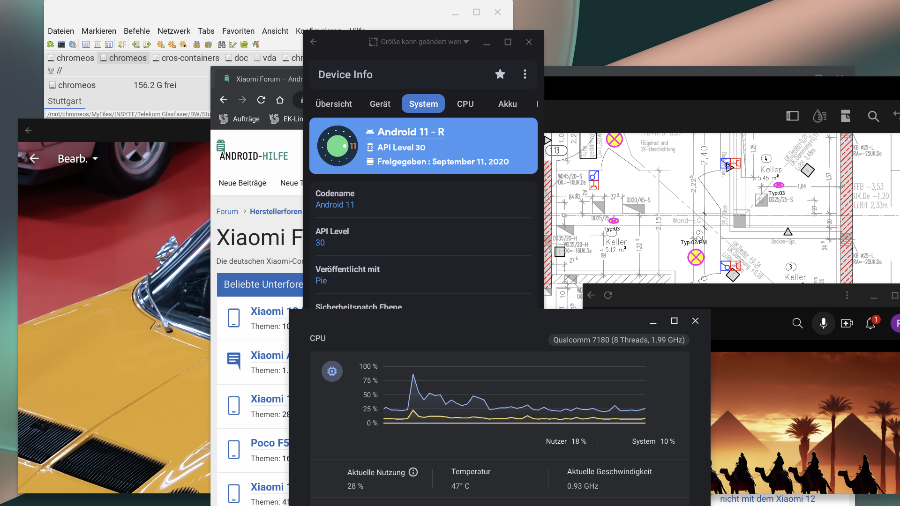Click the Forum breadcrumb link
This screenshot has width=900, height=506.
pos(227,212)
